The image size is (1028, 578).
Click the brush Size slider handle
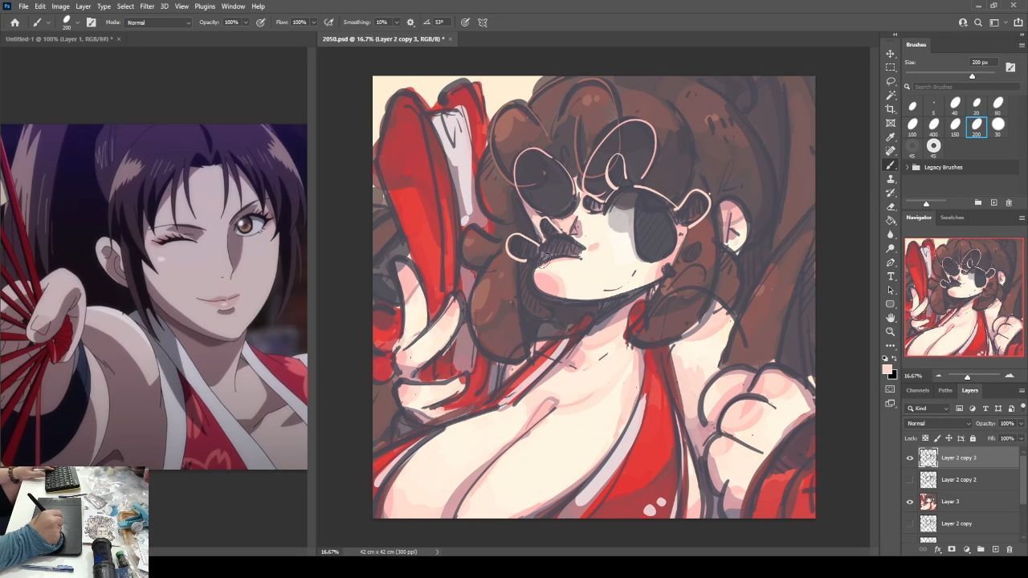(x=972, y=76)
